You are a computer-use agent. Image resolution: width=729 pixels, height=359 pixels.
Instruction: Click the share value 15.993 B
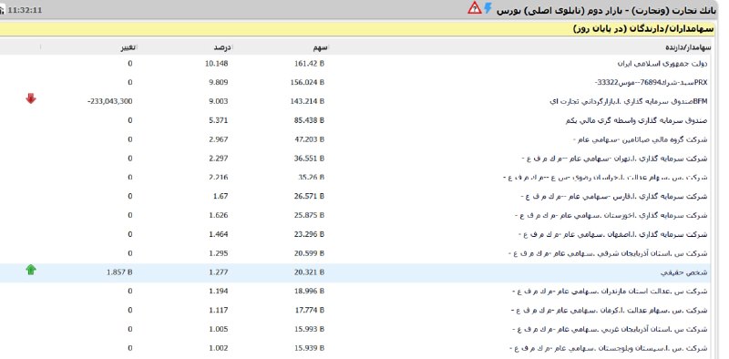(309, 330)
